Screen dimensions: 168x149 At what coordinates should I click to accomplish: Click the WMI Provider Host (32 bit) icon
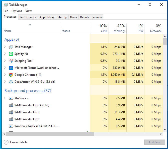[11, 105]
